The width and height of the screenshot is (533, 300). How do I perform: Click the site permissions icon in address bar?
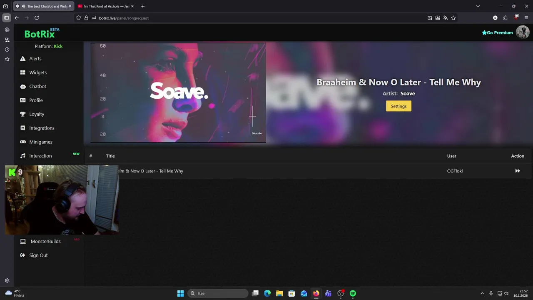[94, 18]
